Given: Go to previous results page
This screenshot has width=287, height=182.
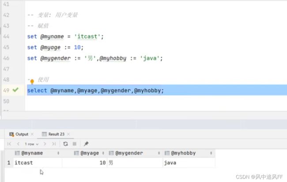Looking at the screenshot, I should tap(18, 144).
